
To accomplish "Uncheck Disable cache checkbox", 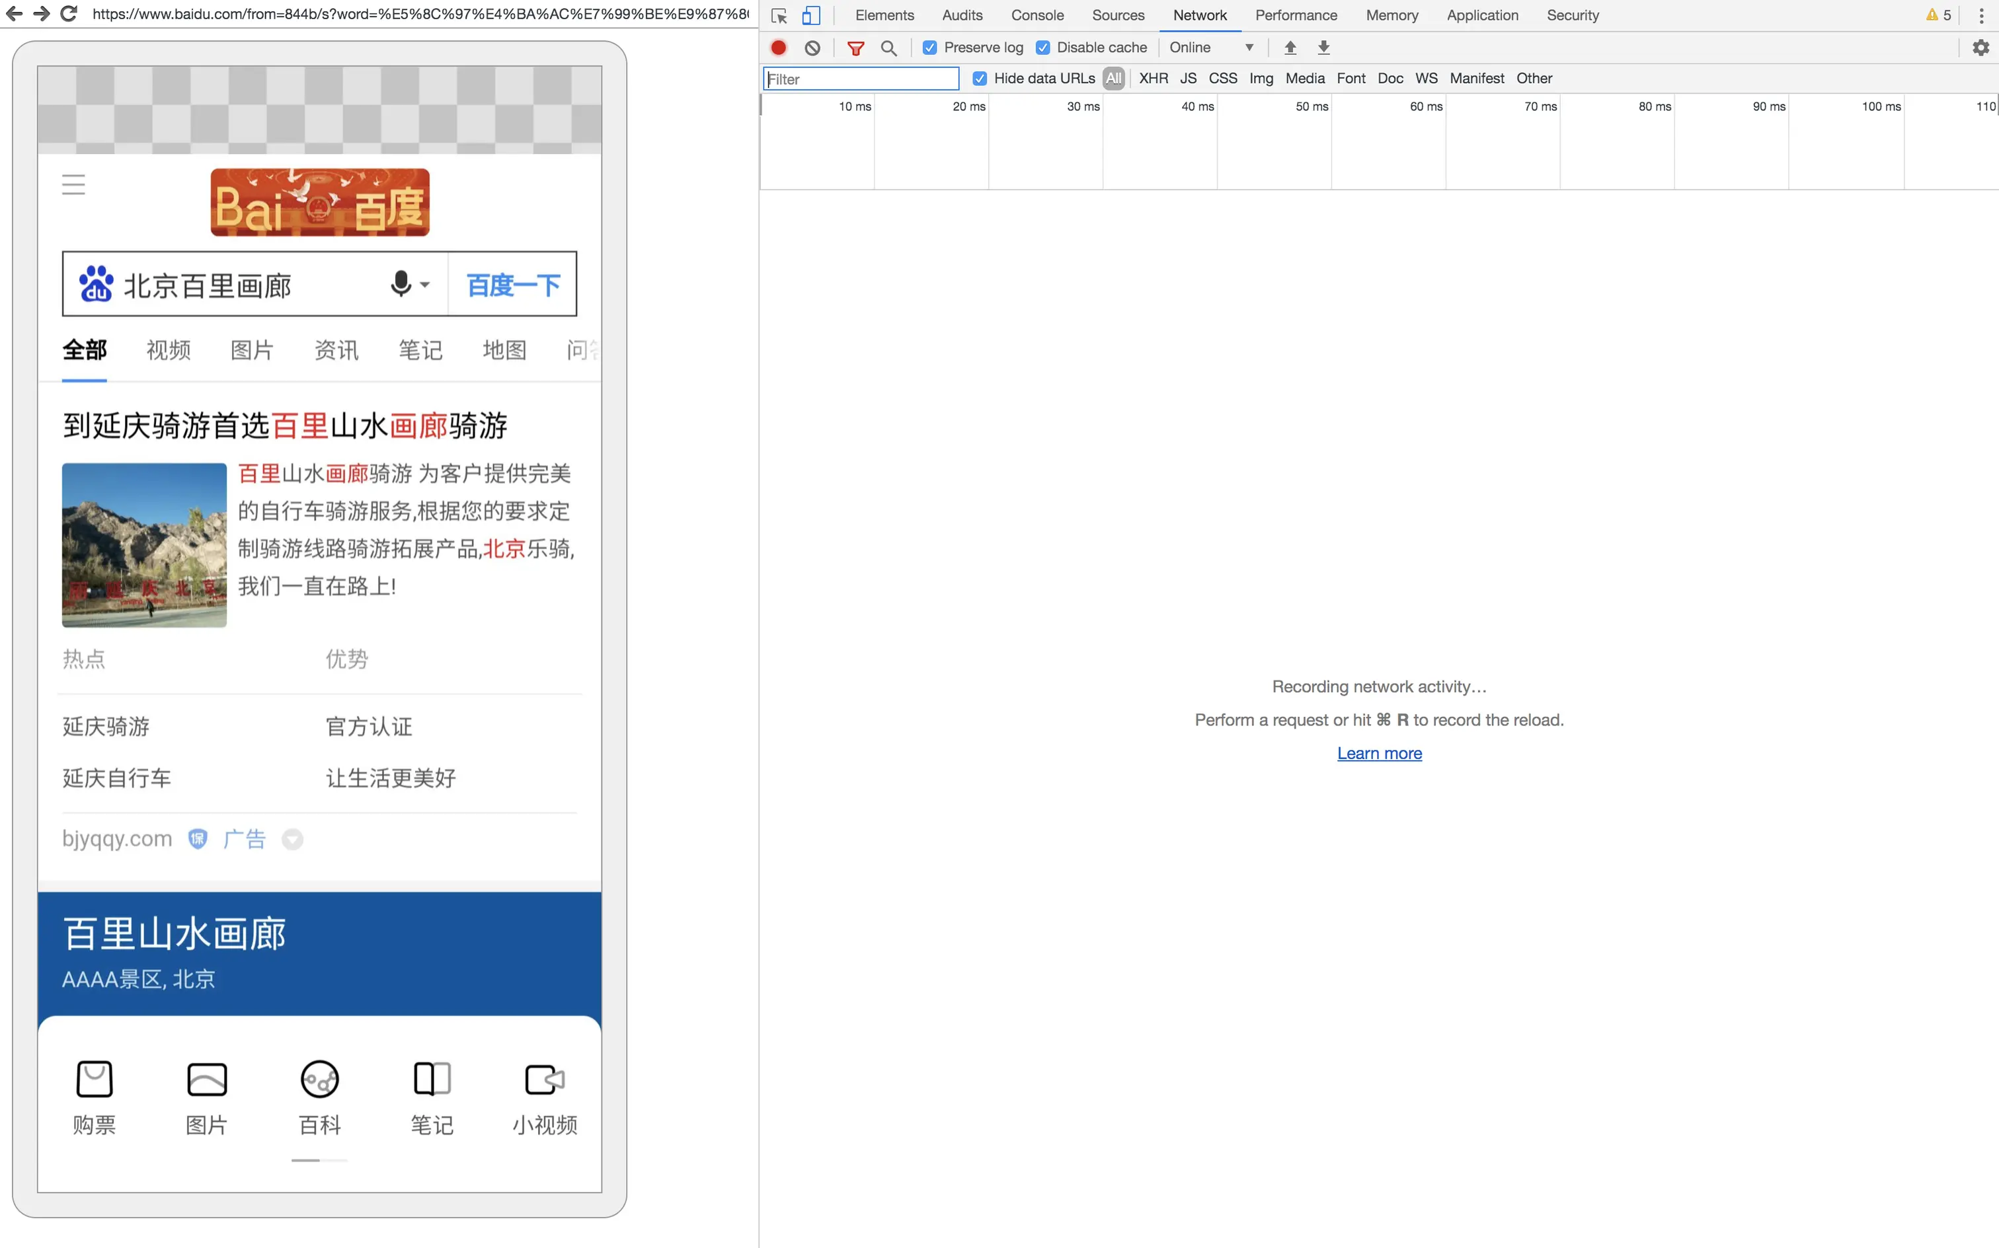I will click(x=1043, y=48).
